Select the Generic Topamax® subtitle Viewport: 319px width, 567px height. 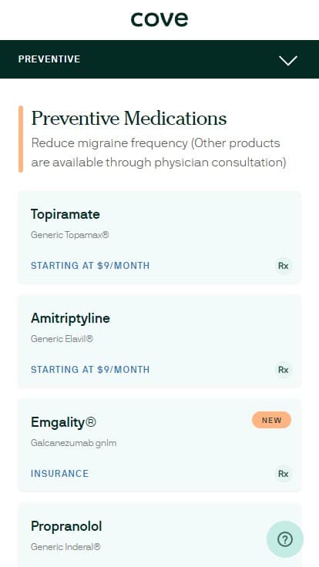[70, 235]
